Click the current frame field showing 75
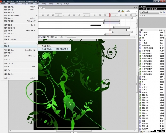 48,37
